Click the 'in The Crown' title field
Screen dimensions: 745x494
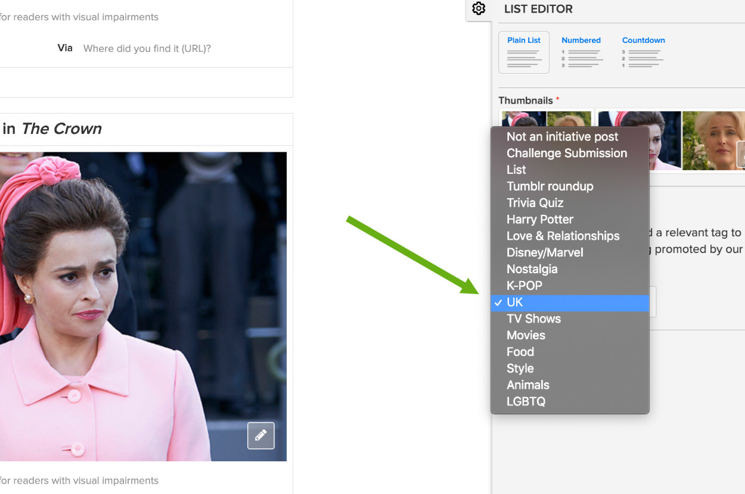tap(146, 129)
